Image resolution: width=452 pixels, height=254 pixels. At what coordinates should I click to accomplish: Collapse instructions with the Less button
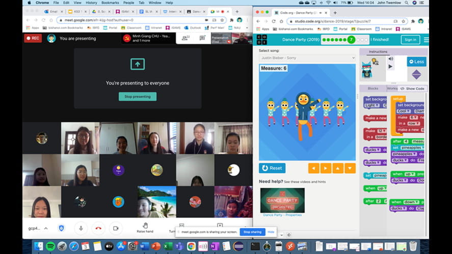416,62
